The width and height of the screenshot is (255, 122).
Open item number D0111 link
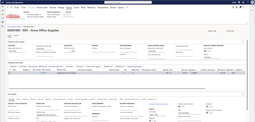pos(44,73)
